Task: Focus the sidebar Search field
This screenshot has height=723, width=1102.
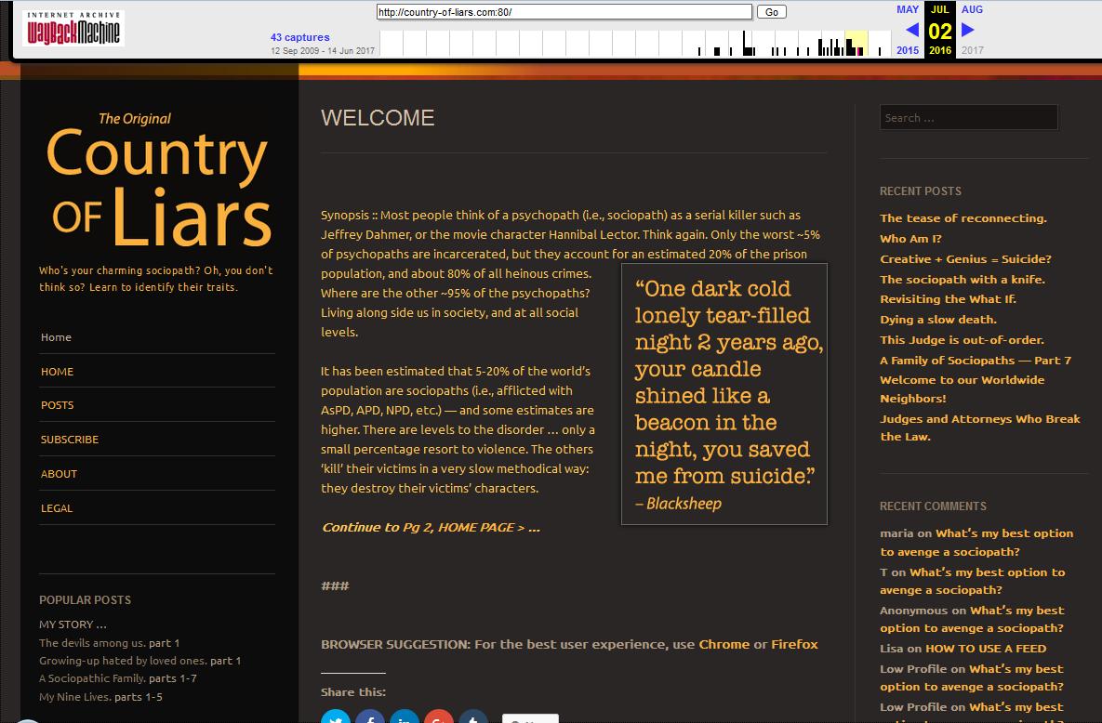Action: pyautogui.click(x=968, y=118)
